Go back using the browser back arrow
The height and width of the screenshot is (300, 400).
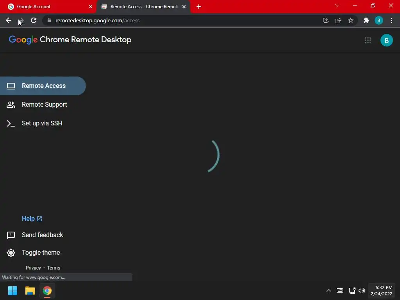coord(9,20)
